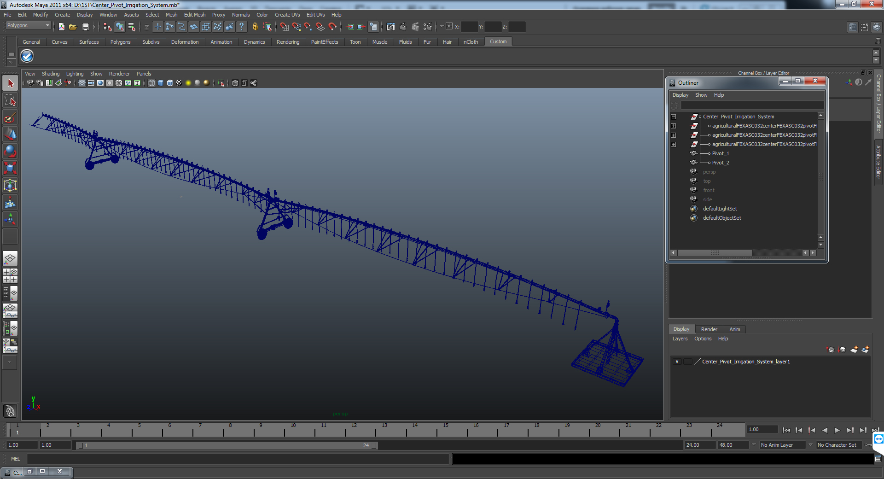The image size is (884, 479).
Task: Expand second agriculturalFBXASC032center child node
Action: (x=673, y=135)
